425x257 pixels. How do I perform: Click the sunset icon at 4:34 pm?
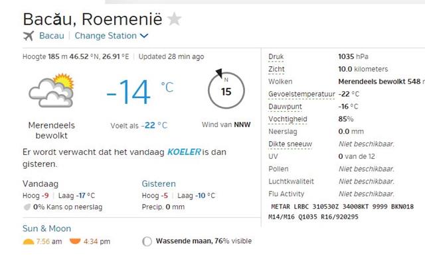tap(75, 241)
